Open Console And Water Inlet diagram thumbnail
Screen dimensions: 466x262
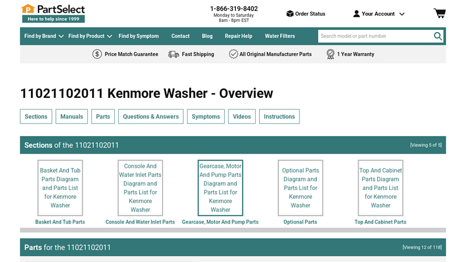coord(140,187)
